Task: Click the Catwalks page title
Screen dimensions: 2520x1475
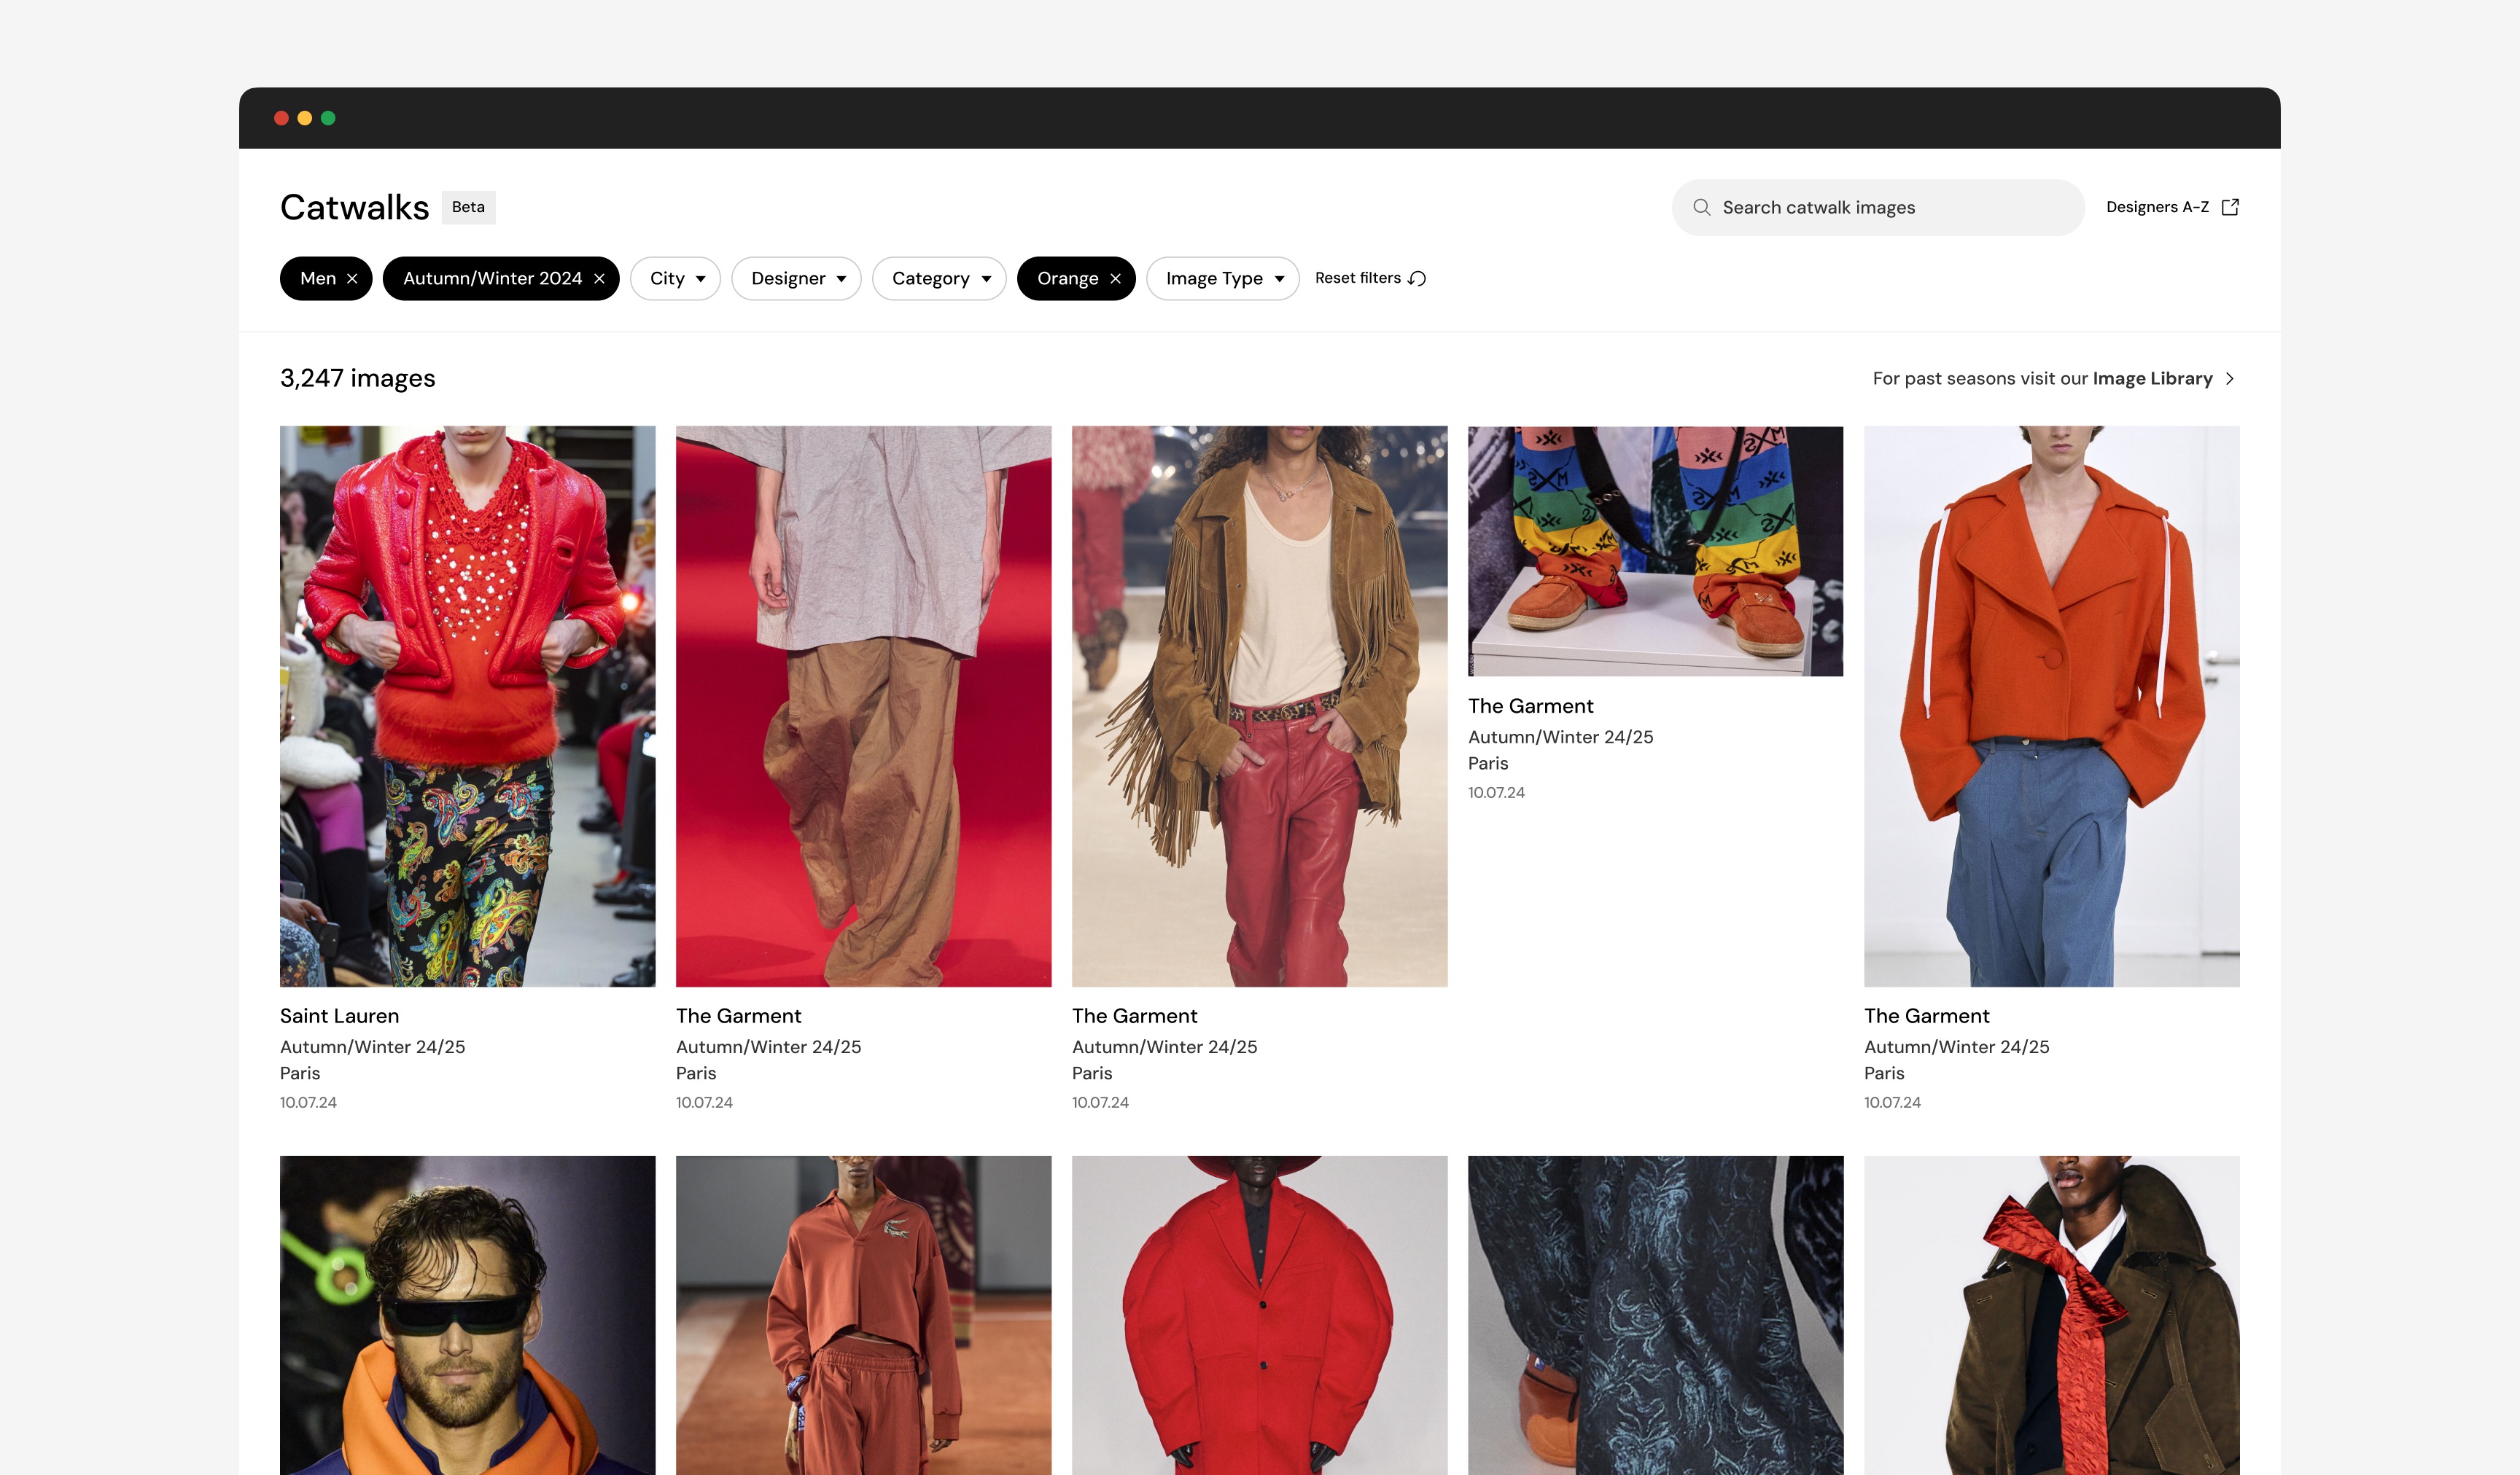Action: tap(354, 208)
